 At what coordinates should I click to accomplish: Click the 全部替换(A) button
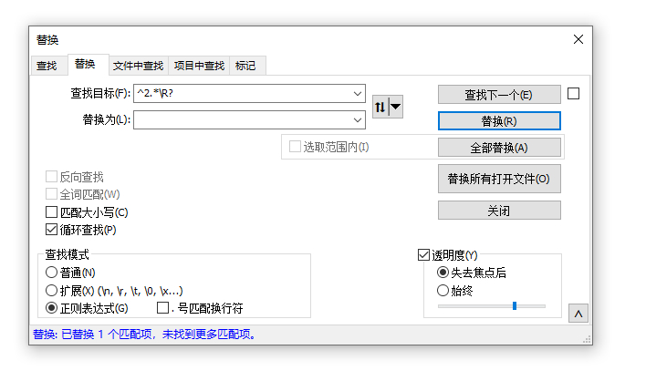click(499, 148)
